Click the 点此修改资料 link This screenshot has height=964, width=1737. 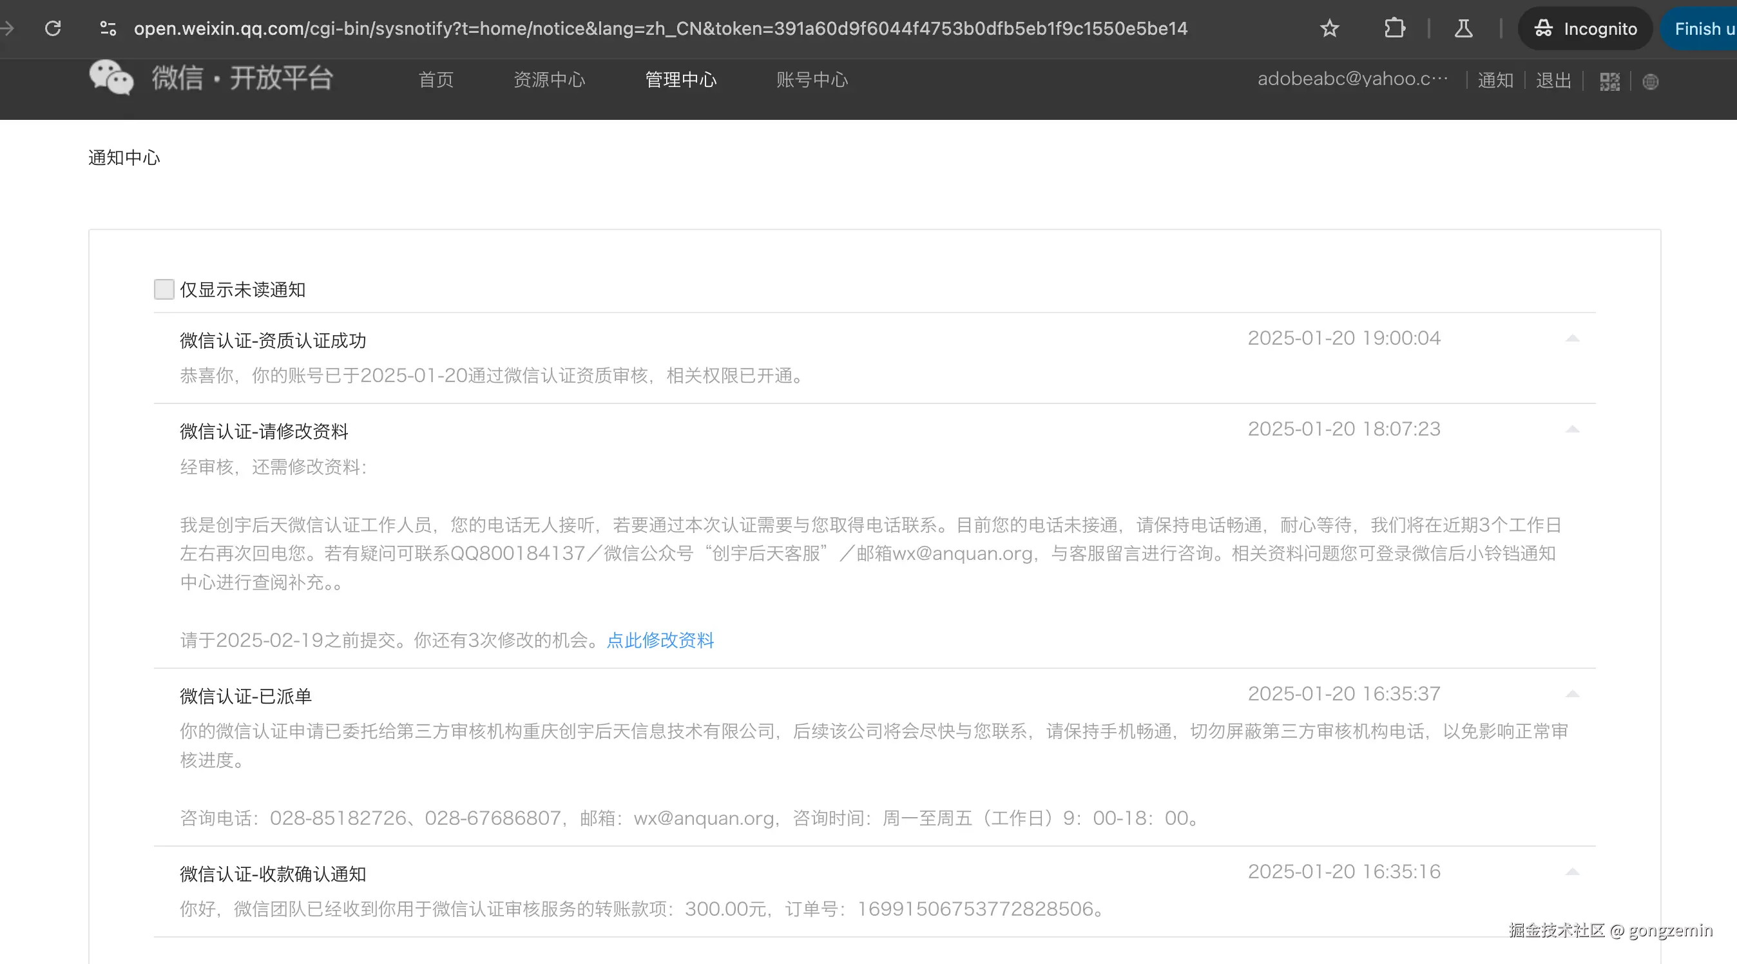(660, 640)
